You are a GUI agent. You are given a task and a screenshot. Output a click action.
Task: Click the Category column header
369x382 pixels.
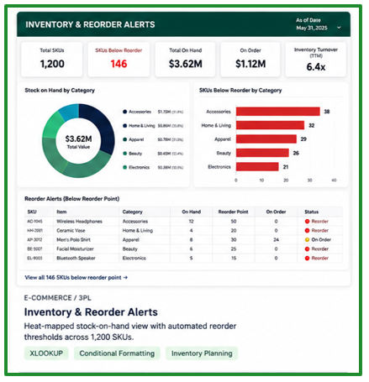133,212
